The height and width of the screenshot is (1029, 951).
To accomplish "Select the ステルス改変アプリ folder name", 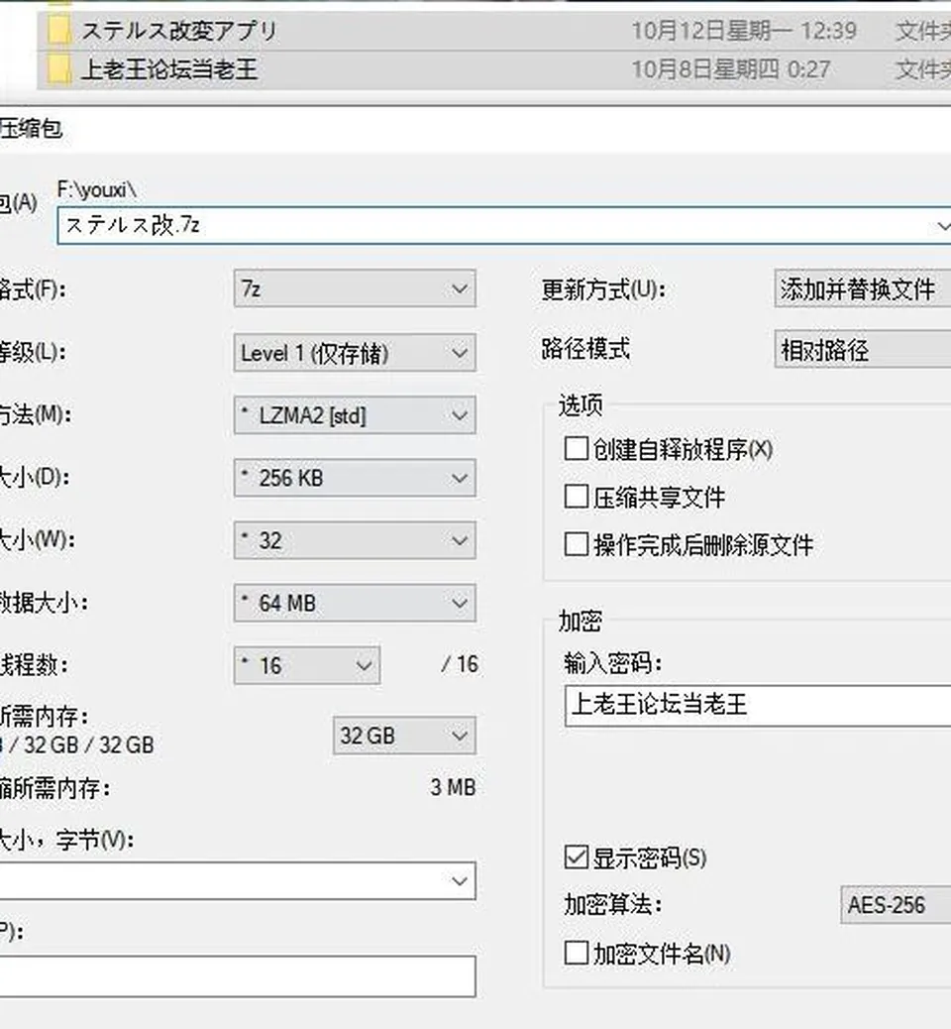I will tap(179, 31).
